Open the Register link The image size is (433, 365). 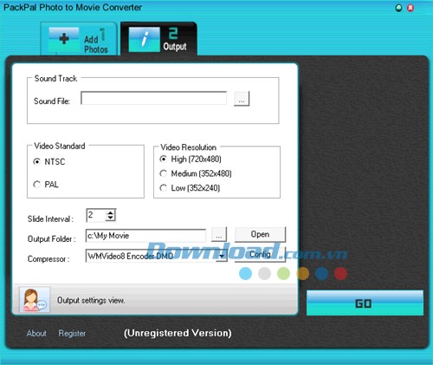coord(72,334)
